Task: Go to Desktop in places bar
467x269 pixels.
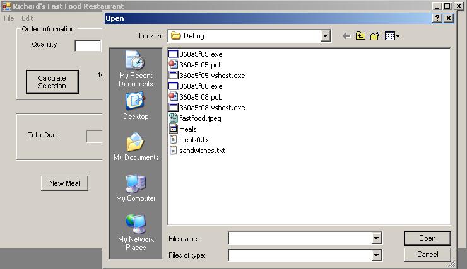Action: pyautogui.click(x=136, y=106)
